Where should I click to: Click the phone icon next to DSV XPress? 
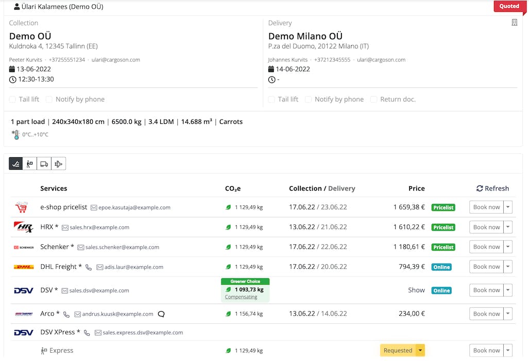[87, 333]
